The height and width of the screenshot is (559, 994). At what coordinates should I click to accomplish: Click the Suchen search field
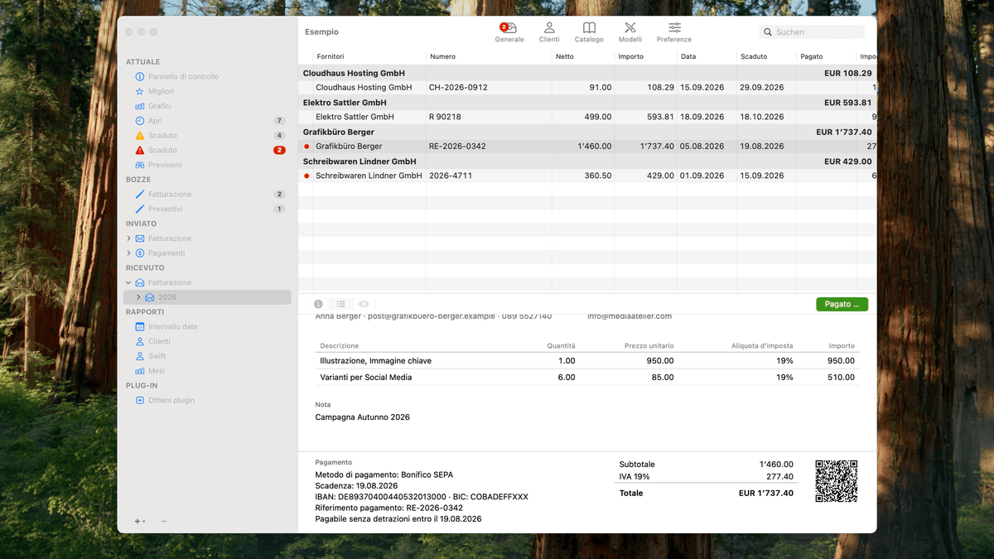point(812,32)
